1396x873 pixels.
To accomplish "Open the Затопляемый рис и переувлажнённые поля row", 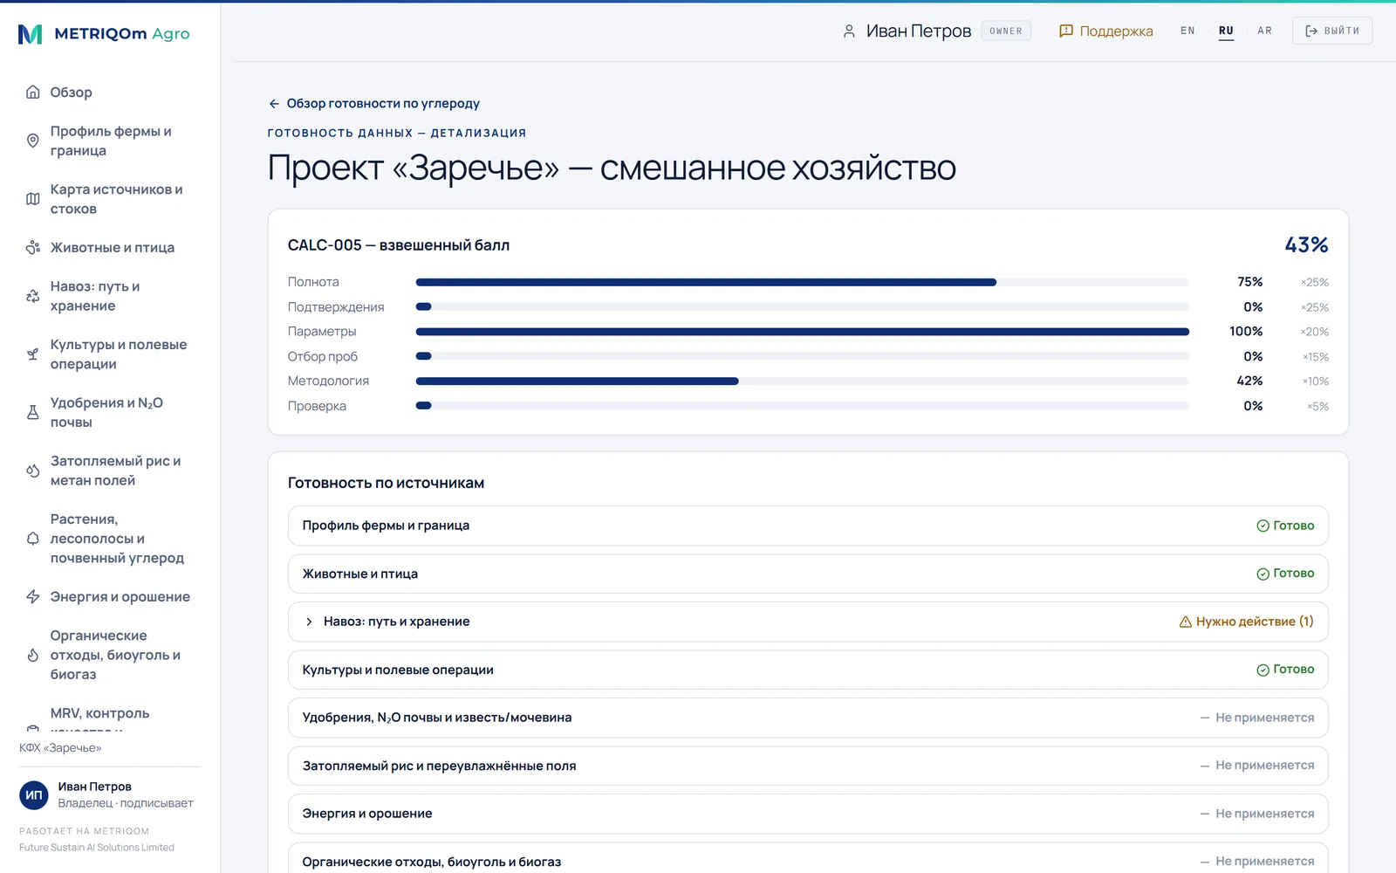I will pyautogui.click(x=808, y=766).
